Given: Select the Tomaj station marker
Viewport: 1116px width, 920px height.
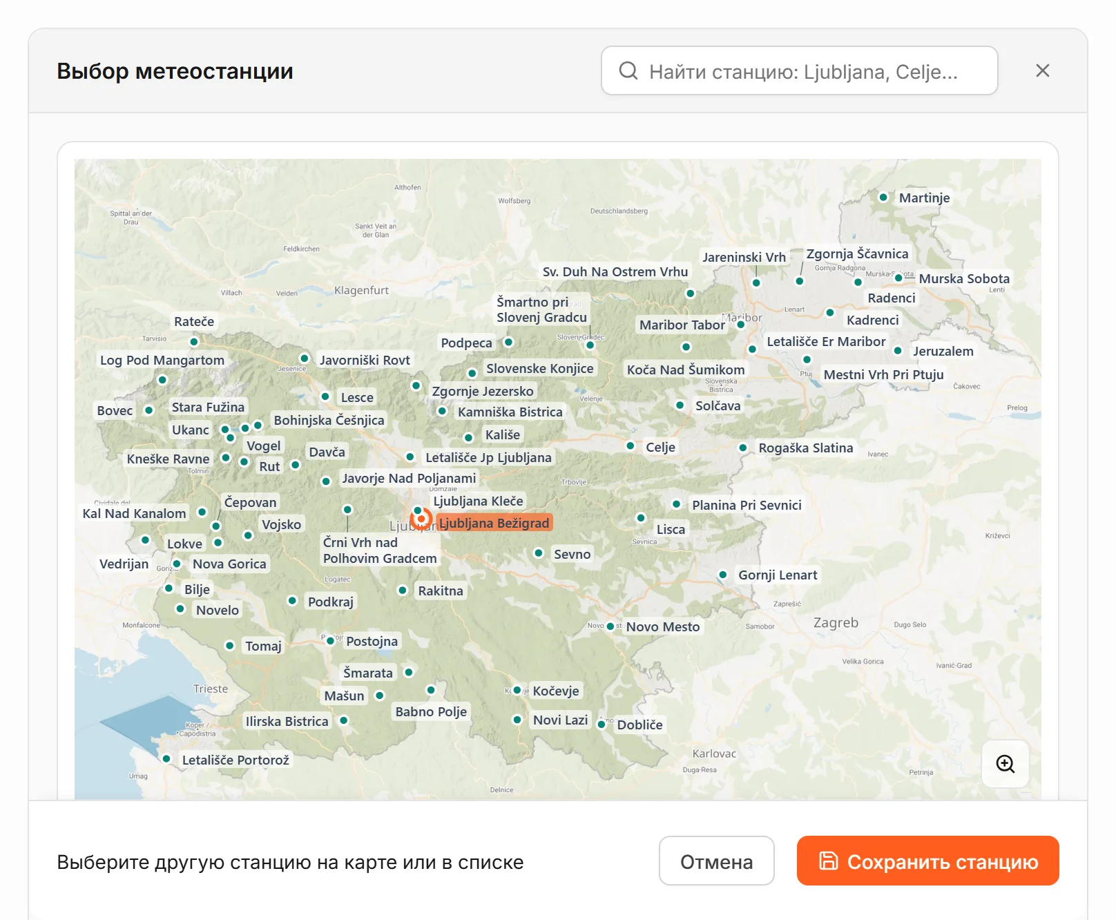Looking at the screenshot, I should pos(230,646).
